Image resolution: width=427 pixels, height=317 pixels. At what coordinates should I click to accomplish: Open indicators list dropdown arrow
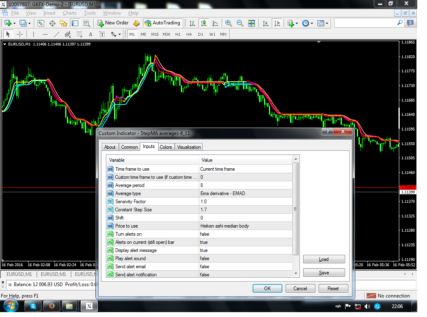[x=297, y=24]
